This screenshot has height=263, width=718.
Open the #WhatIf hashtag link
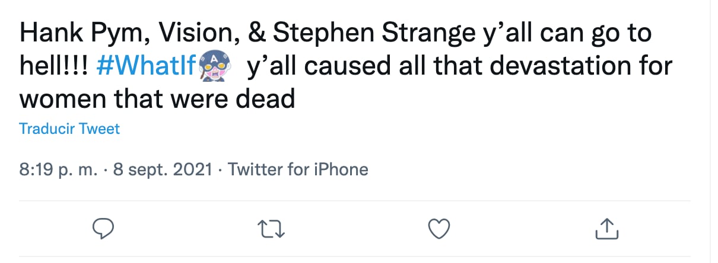145,66
